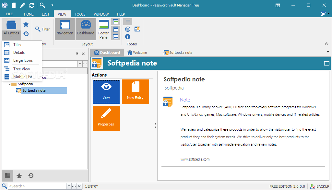Image resolution: width=332 pixels, height=190 pixels.
Task: Close the navigation panel
Action: (x=83, y=53)
